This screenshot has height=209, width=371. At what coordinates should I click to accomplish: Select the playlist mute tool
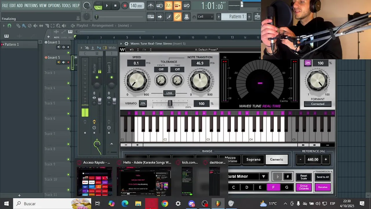pos(35,26)
